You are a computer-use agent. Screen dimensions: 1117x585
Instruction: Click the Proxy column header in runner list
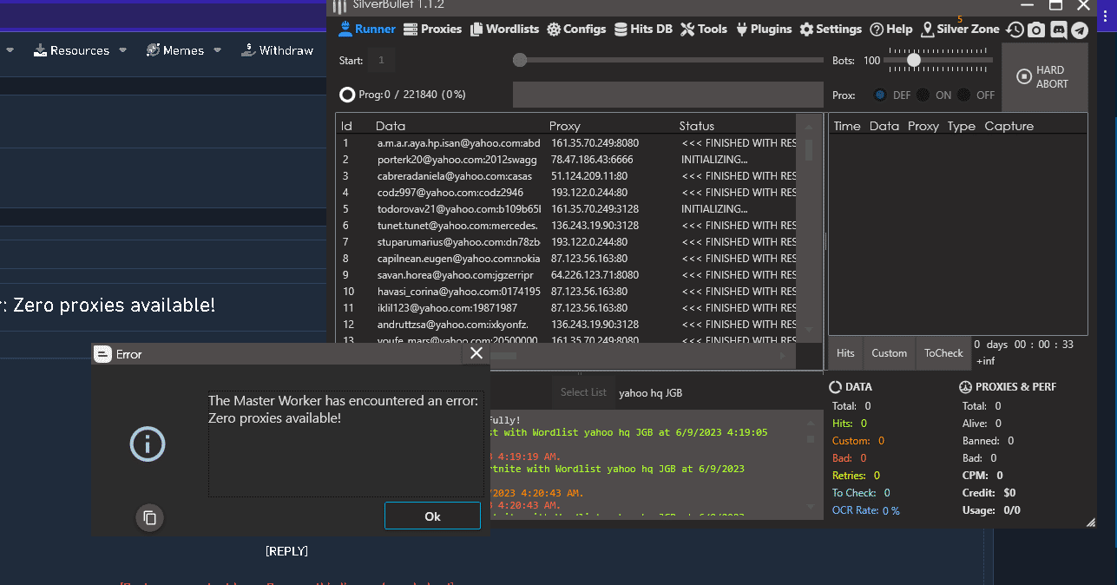[x=565, y=126]
